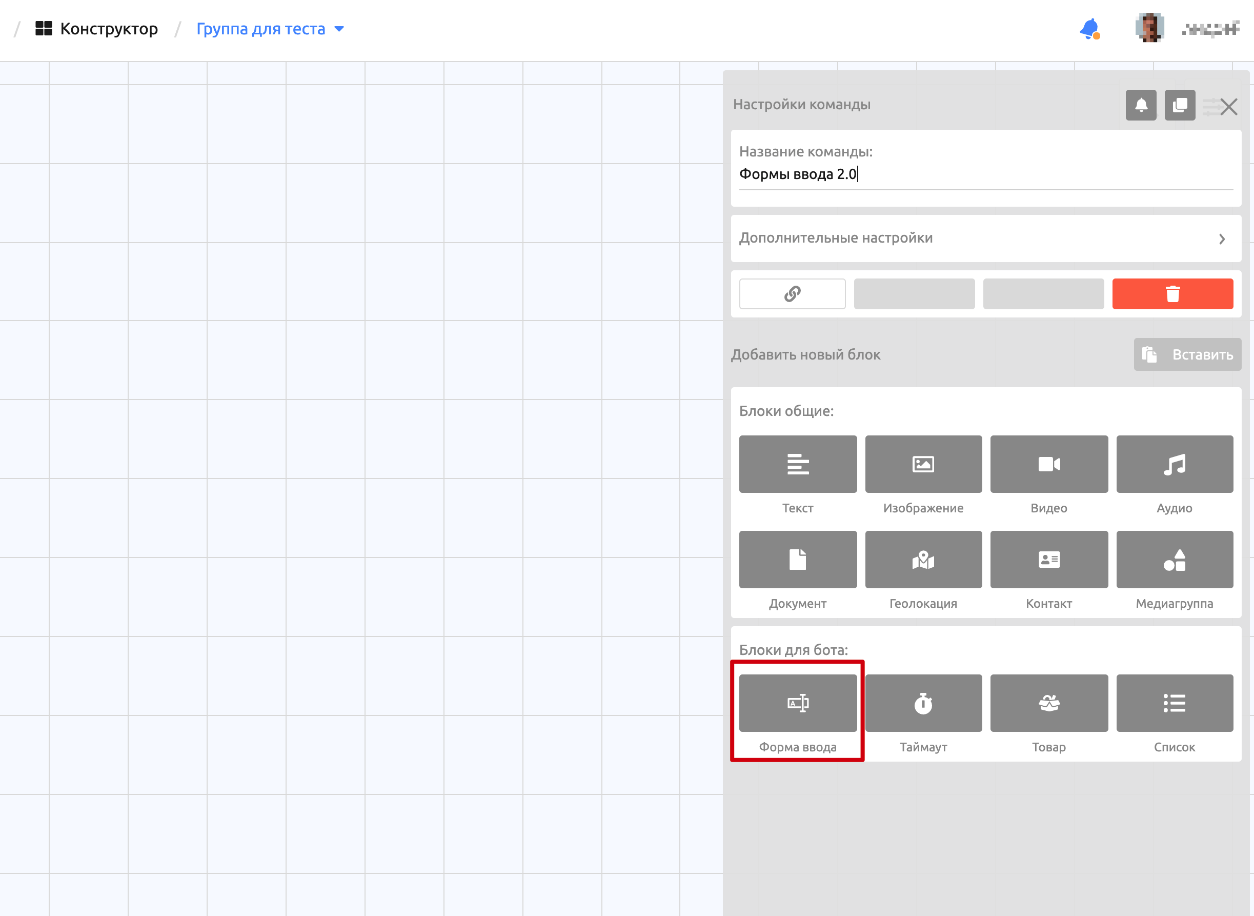
Task: Add a Форма ввода block
Action: (x=797, y=703)
